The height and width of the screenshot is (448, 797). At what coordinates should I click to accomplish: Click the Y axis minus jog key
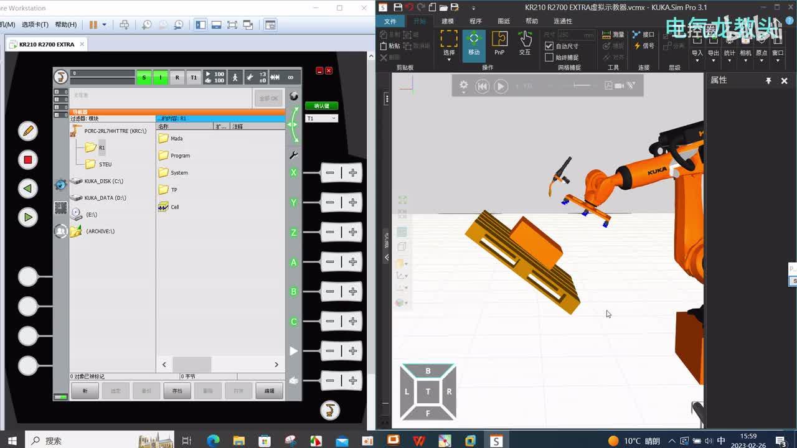pos(330,202)
